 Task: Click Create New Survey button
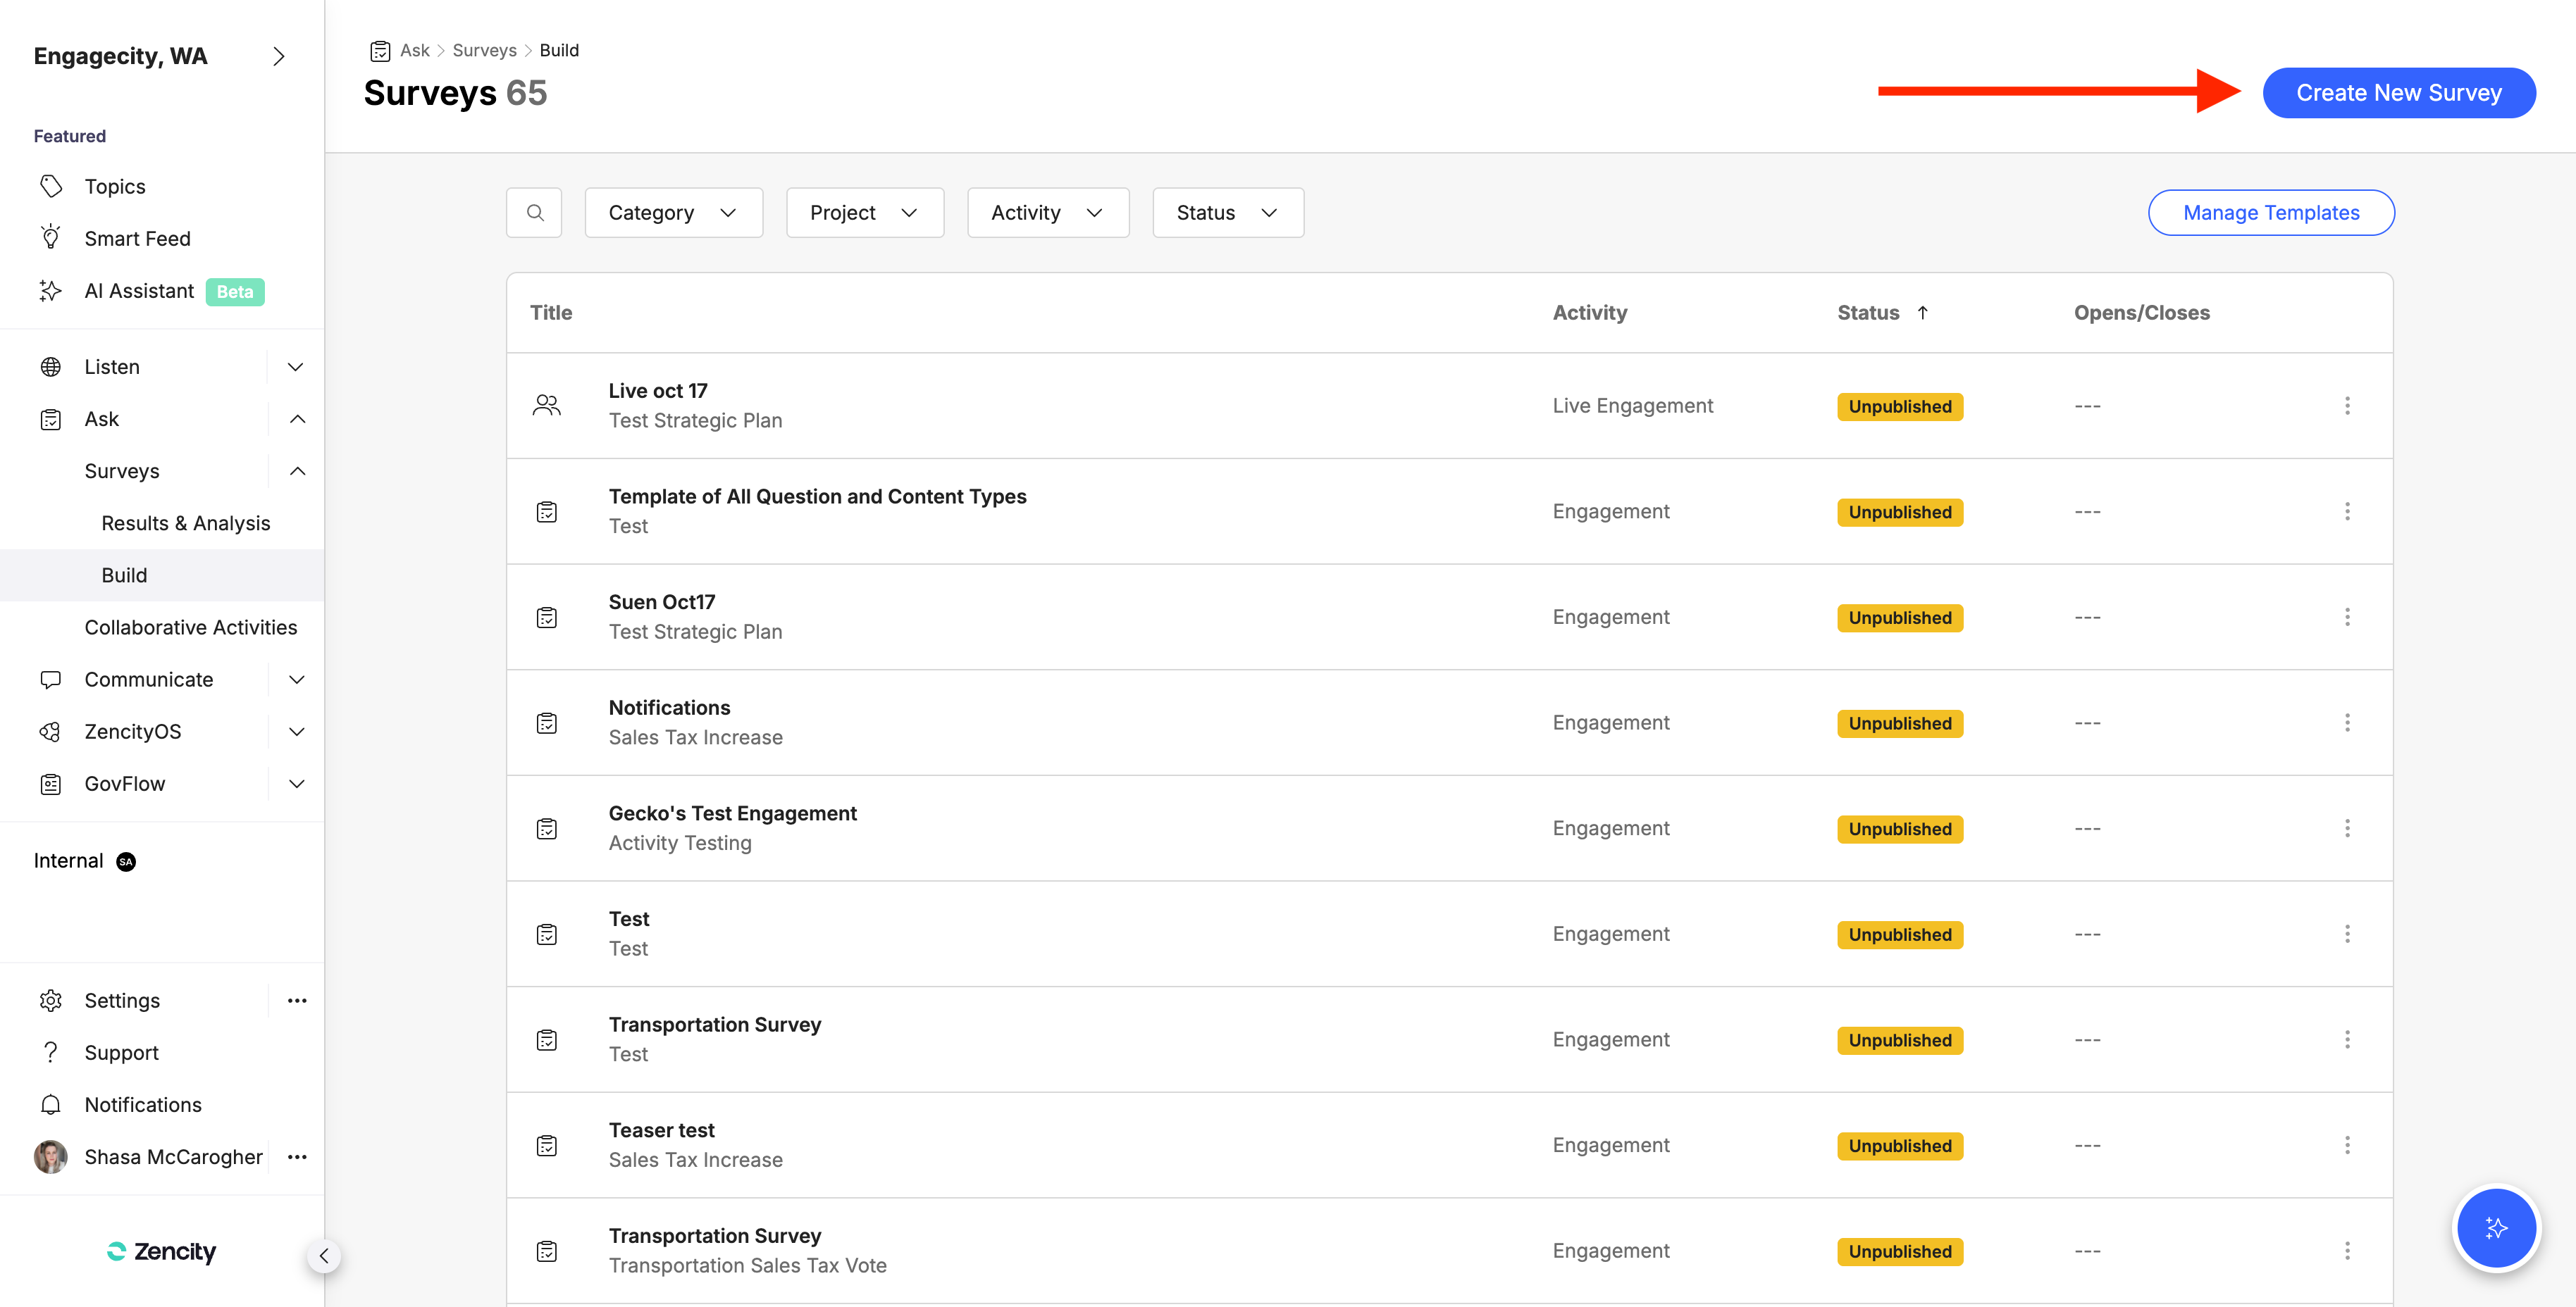pos(2398,93)
